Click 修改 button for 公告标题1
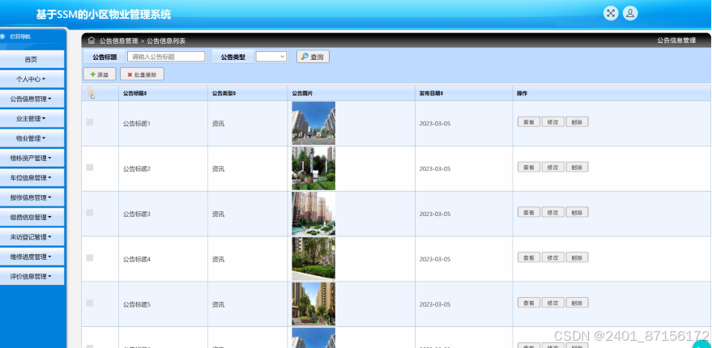This screenshot has width=712, height=348. click(552, 122)
